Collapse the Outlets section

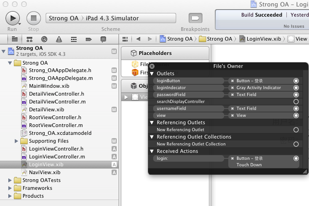[x=152, y=73]
